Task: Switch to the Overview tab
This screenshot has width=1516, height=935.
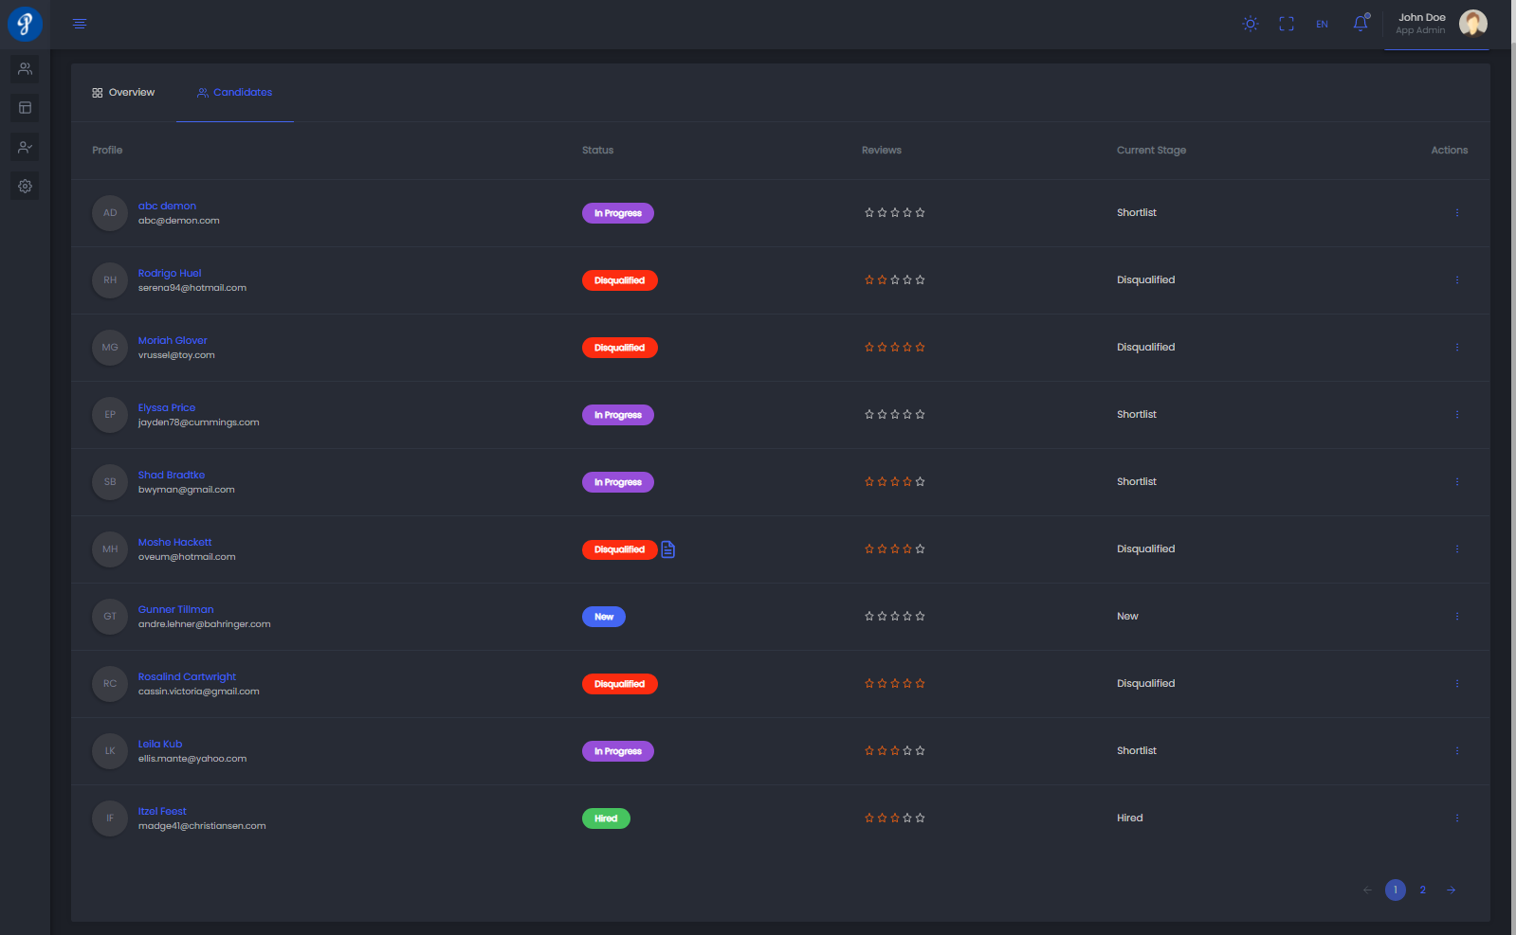Action: point(123,93)
